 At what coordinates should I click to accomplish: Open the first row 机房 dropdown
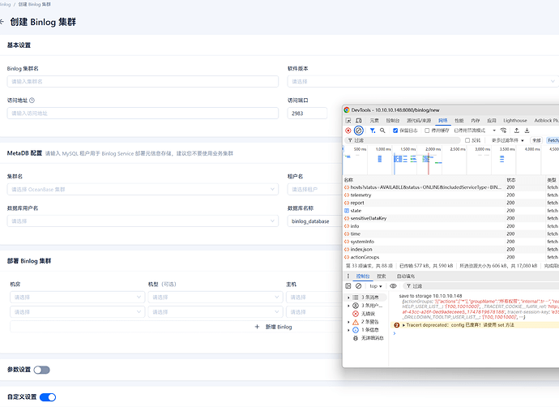(x=77, y=297)
